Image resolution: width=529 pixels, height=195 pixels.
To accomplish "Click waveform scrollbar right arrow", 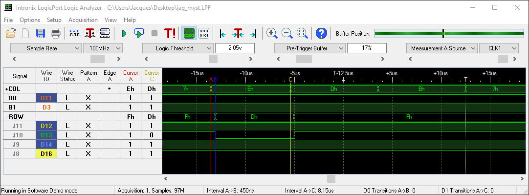I will 522,178.
